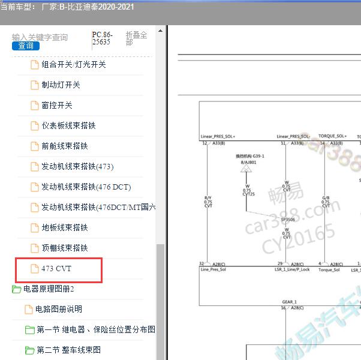This screenshot has height=360, width=361.
Task: Click the document icon beside 组合开关/灯光开关
Action: [x=35, y=65]
